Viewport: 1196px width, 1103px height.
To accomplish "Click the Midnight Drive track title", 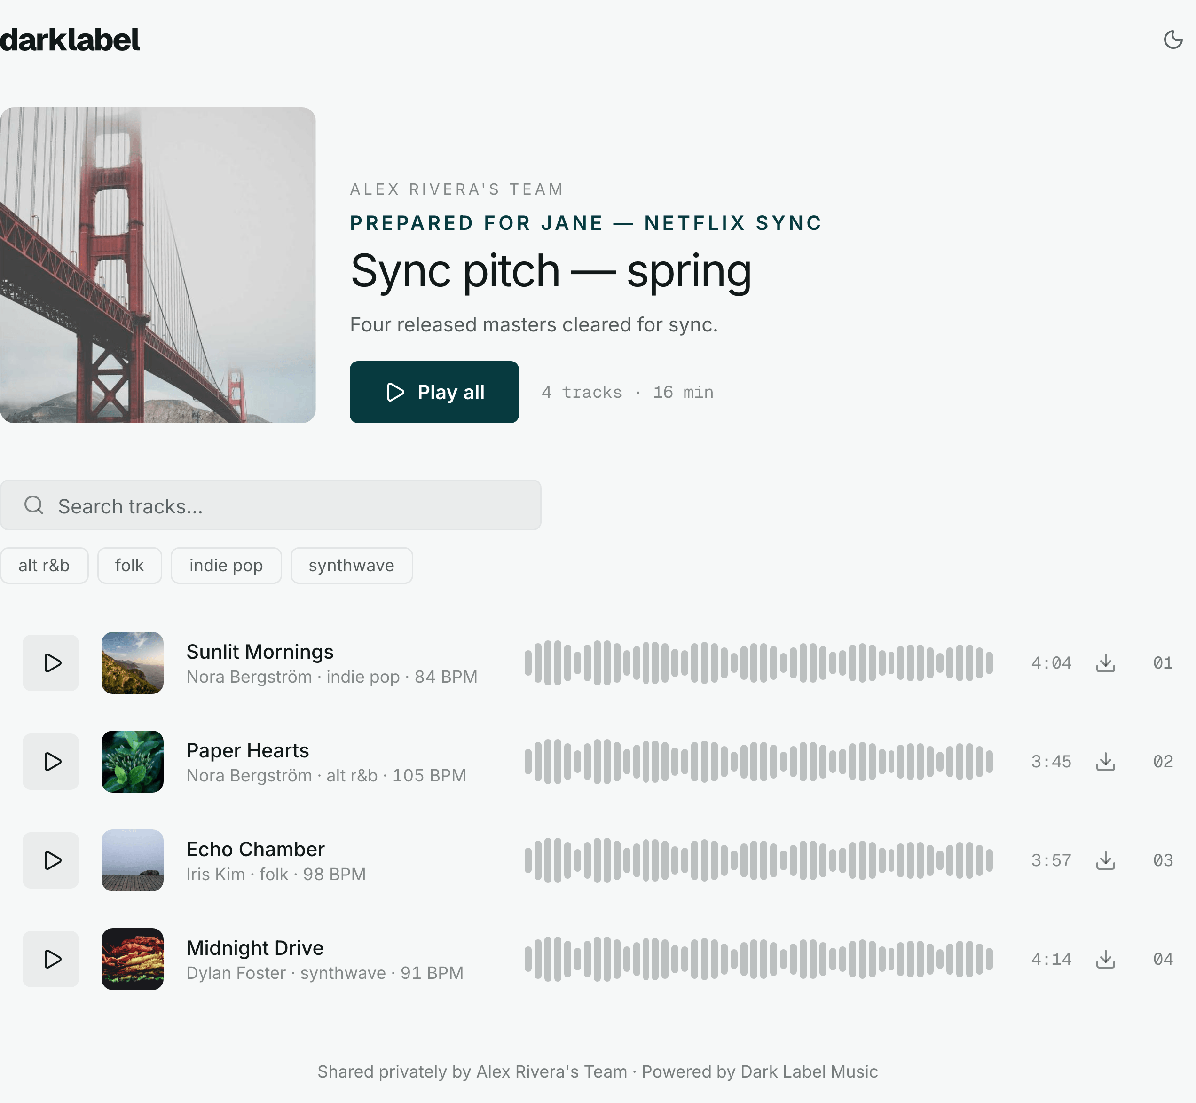I will pyautogui.click(x=255, y=948).
